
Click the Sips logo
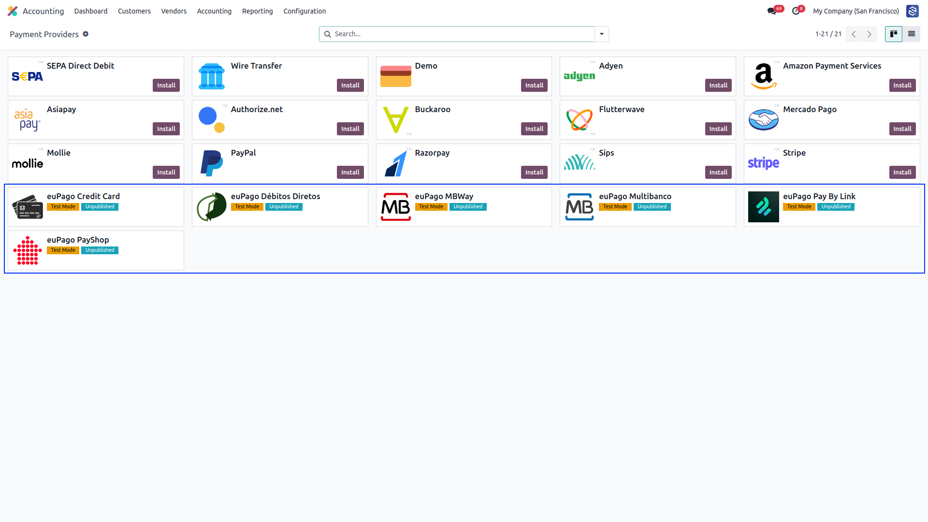pos(580,162)
